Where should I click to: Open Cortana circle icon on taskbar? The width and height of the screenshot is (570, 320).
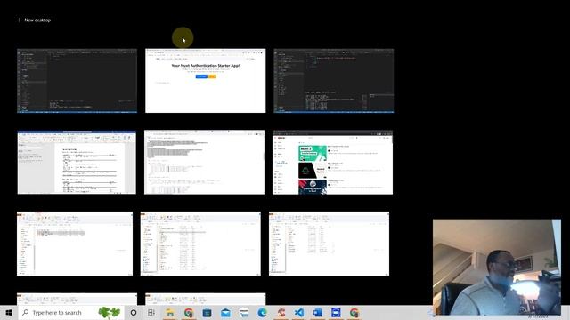[x=134, y=312]
